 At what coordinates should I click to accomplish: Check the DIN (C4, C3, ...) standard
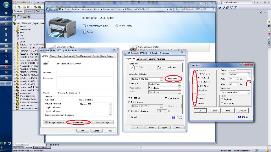coord(195,82)
